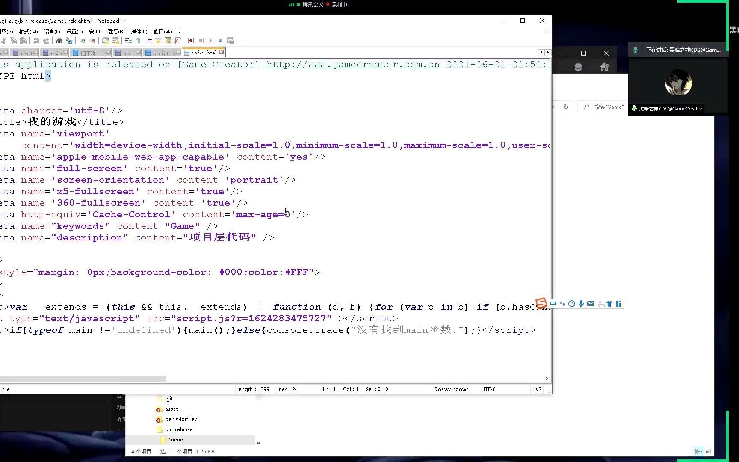Open Sogou emoji smiley panel
Screen dimensions: 739x462
coord(572,304)
